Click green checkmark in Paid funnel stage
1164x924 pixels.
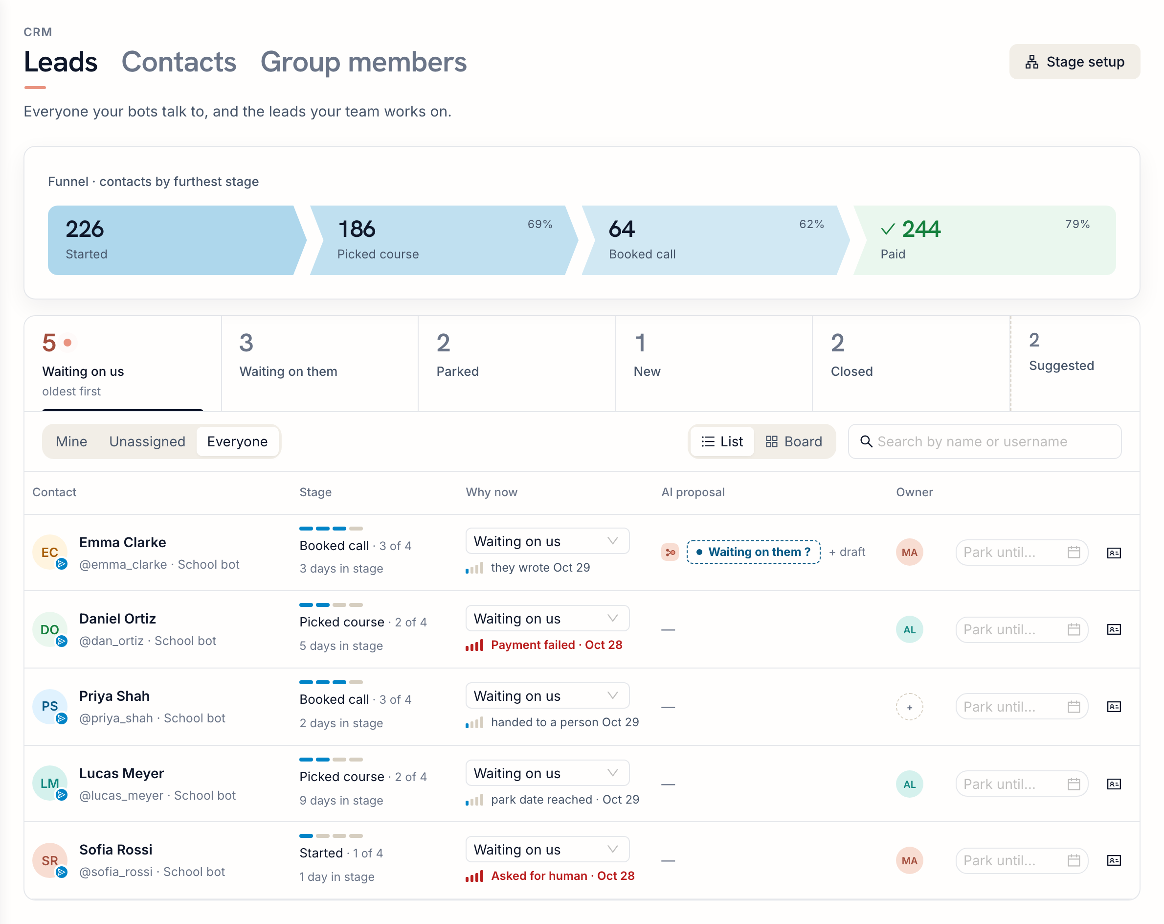pyautogui.click(x=888, y=230)
